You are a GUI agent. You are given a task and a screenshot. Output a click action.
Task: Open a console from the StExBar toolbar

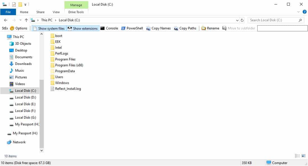[109, 28]
